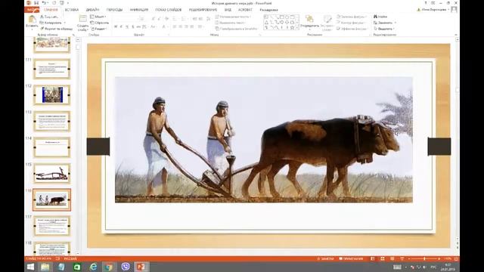This screenshot has width=484, height=272.
Task: Click Преобразовать в SmartArt button
Action: [237, 29]
